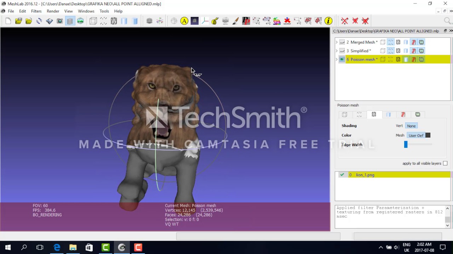Select the lion_1.png raster layer
The height and width of the screenshot is (254, 453).
tap(393, 175)
